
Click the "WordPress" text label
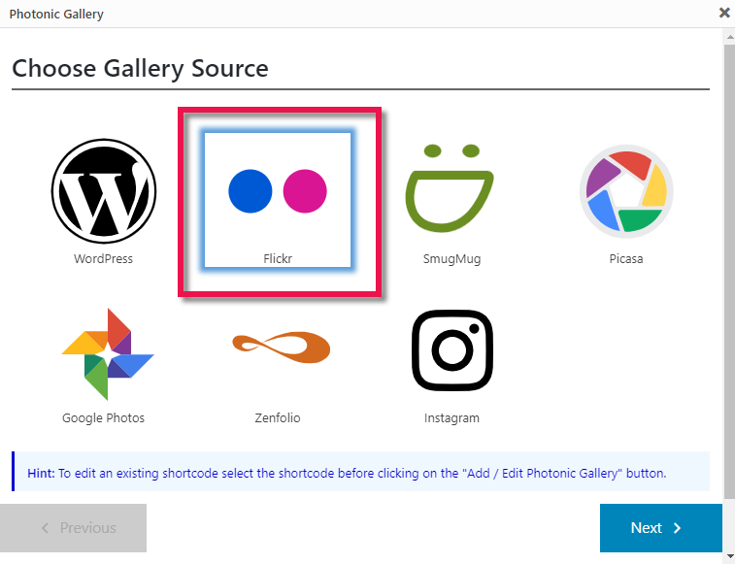(103, 259)
